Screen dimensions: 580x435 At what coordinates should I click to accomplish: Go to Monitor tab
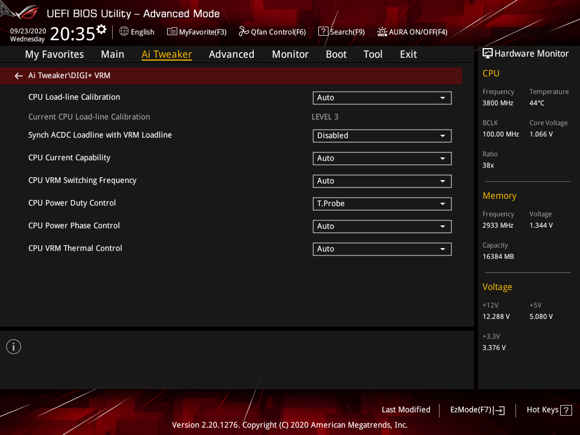[x=290, y=54]
